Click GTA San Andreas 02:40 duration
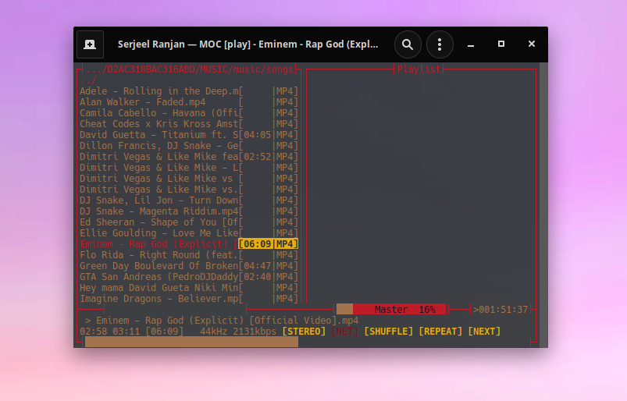This screenshot has height=401, width=627. click(x=258, y=277)
